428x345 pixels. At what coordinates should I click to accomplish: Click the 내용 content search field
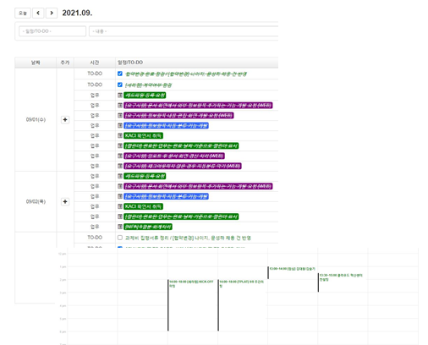tap(184, 31)
